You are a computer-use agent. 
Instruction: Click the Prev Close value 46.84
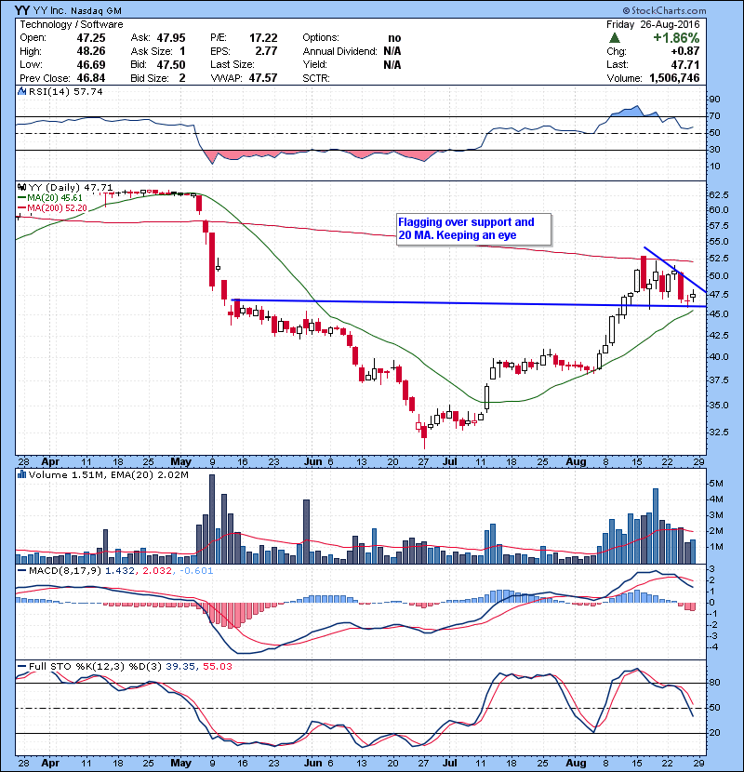point(90,78)
